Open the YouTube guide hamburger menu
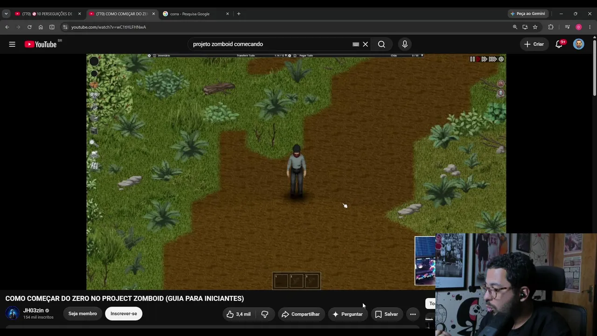The width and height of the screenshot is (597, 336). [x=12, y=44]
